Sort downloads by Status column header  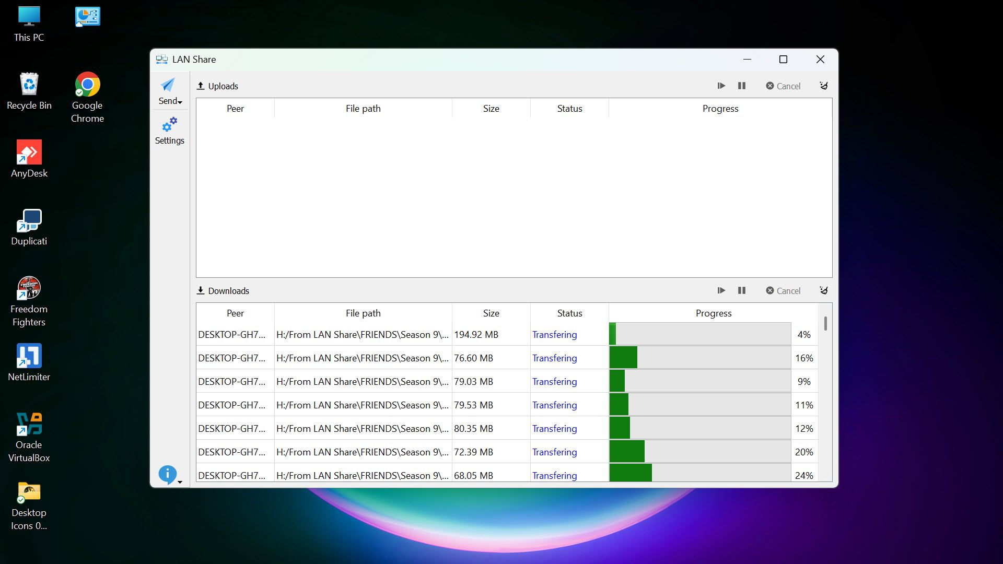[x=569, y=313]
